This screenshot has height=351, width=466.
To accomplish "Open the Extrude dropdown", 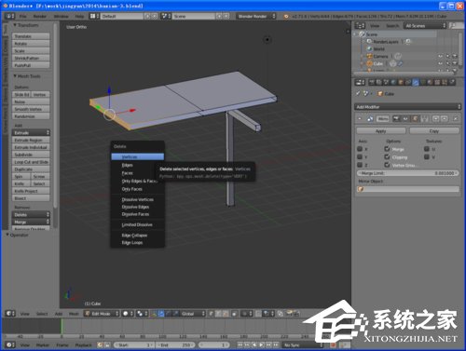I will click(x=31, y=132).
